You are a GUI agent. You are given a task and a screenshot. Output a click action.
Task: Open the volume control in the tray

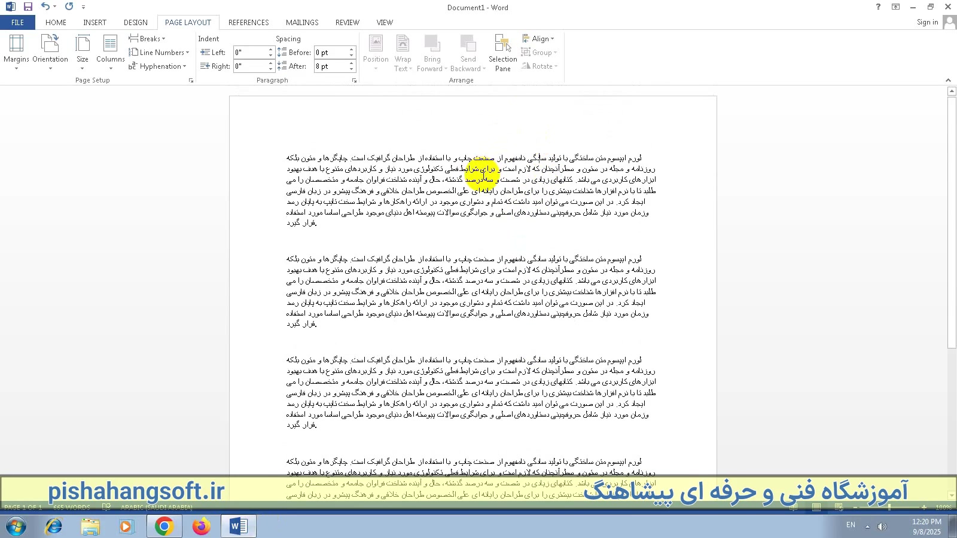(x=882, y=527)
